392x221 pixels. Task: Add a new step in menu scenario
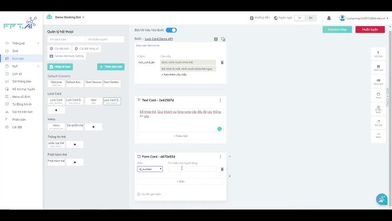point(94,127)
